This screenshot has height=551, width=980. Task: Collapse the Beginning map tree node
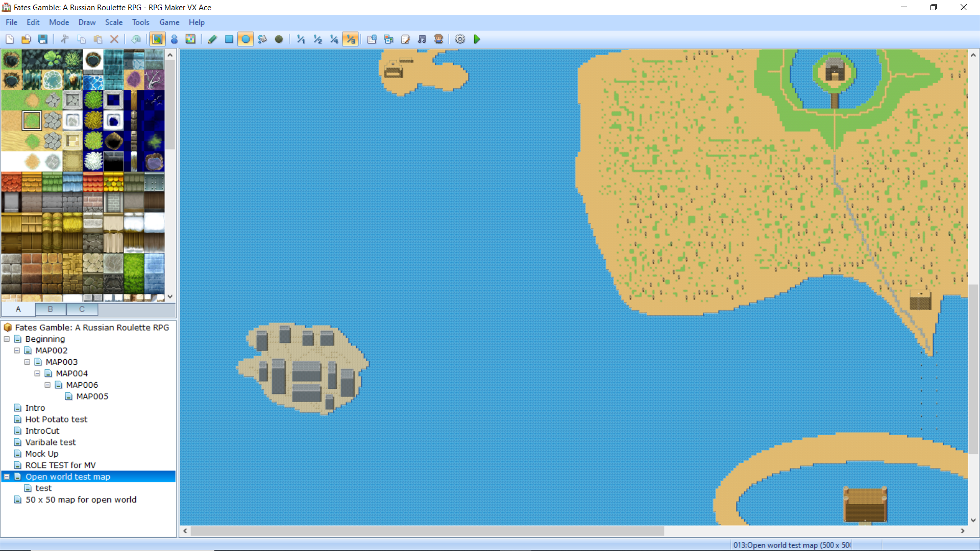coord(7,339)
